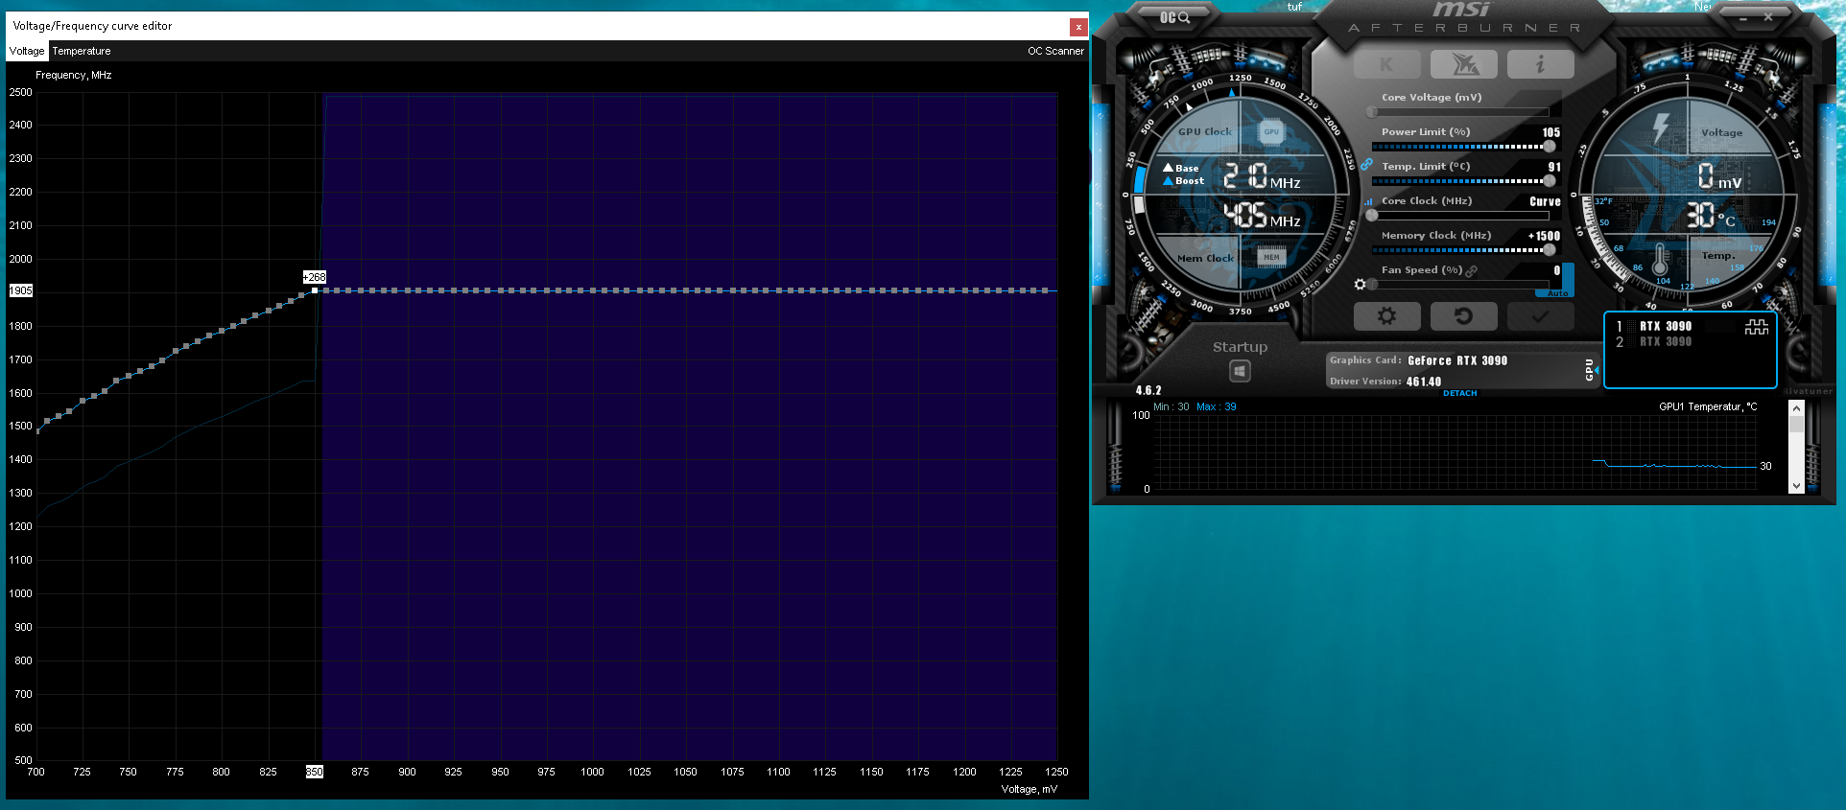
Task: Click the thermometer icon in the temp gauge
Action: (1661, 257)
